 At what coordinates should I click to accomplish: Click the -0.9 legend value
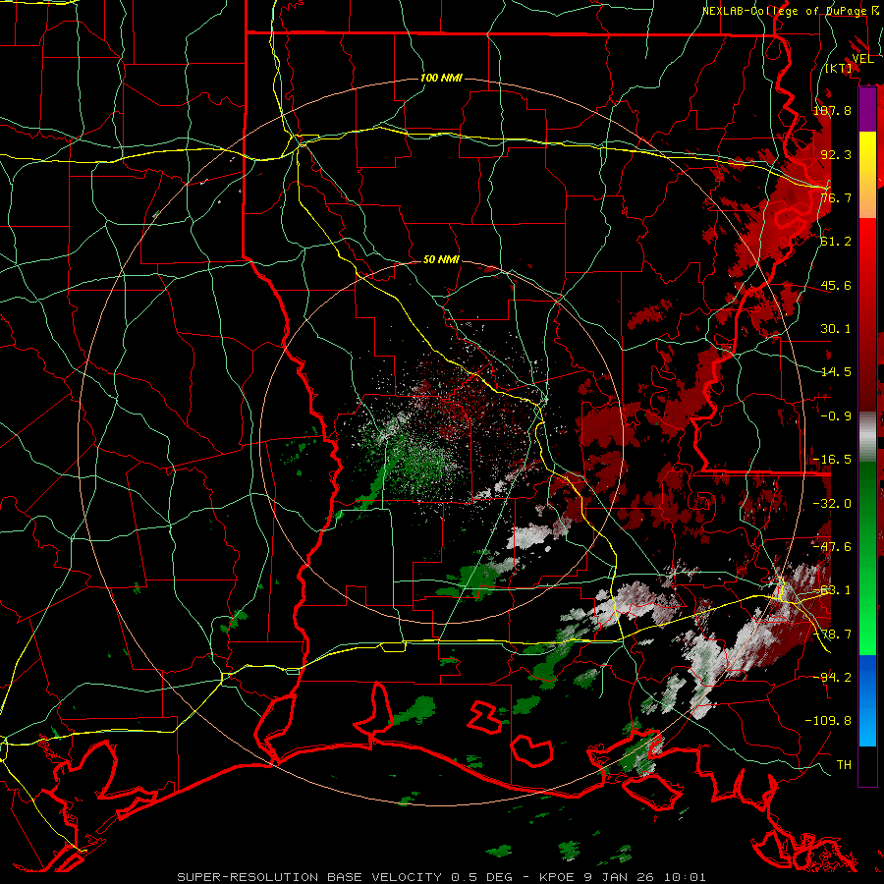point(836,415)
